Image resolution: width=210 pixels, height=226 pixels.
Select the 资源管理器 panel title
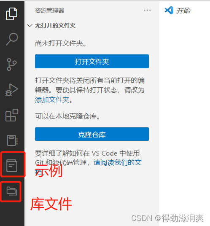49,11
